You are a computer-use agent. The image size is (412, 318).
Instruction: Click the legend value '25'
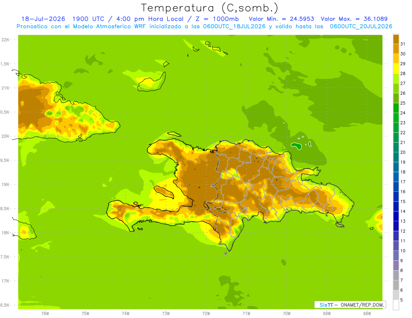pyautogui.click(x=403, y=103)
